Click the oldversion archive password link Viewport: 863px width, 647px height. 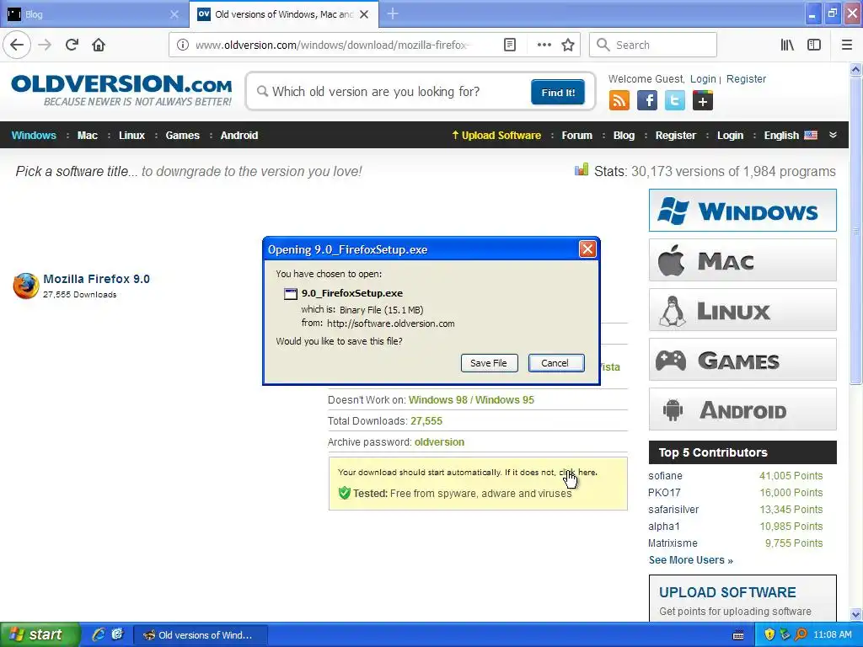coord(439,441)
